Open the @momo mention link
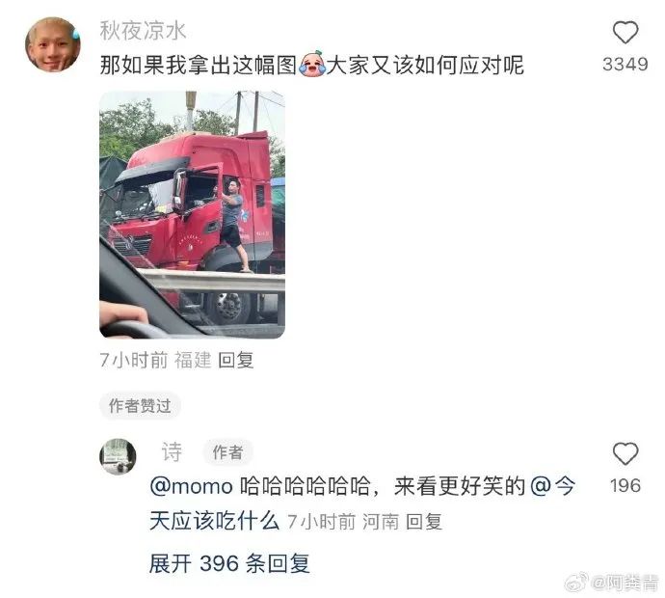The width and height of the screenshot is (665, 598). [191, 486]
